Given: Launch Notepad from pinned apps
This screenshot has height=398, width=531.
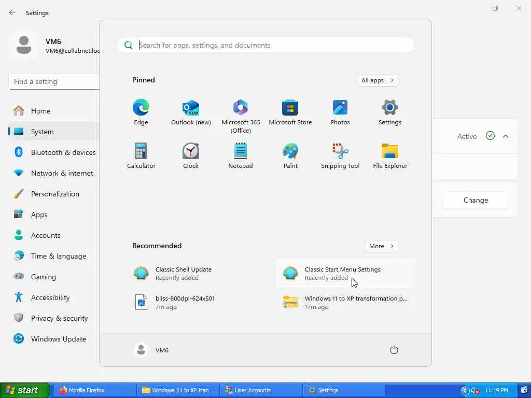Looking at the screenshot, I should (x=241, y=155).
